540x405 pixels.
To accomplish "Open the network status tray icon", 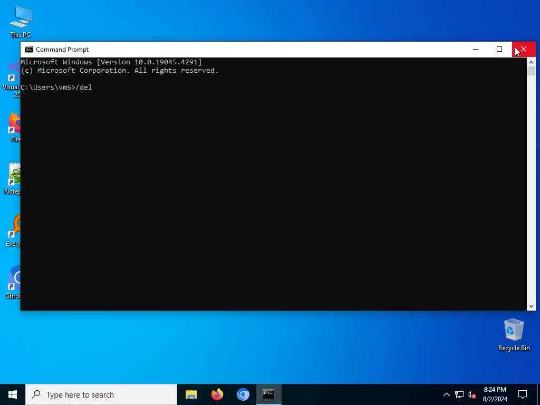I will [459, 394].
